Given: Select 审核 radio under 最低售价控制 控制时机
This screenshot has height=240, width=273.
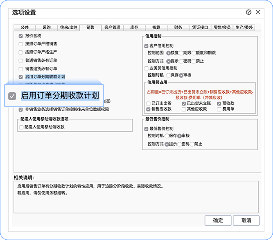Looking at the screenshot, I should pyautogui.click(x=179, y=136).
